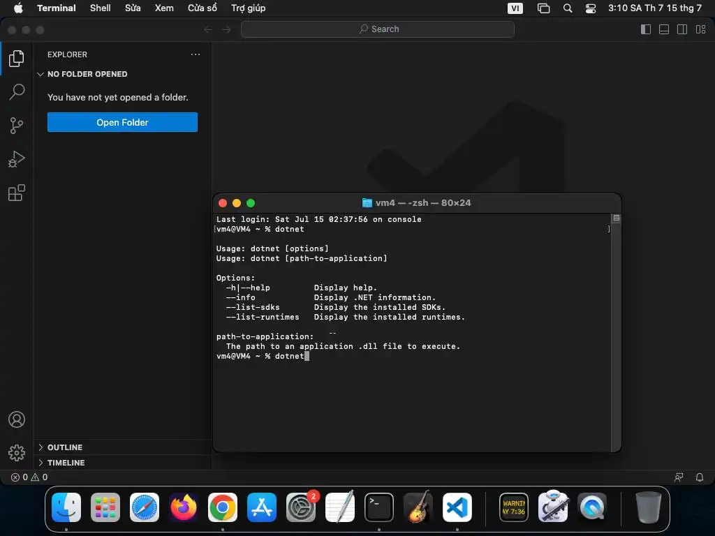The width and height of the screenshot is (715, 536).
Task: Open Terminal from the Dock
Action: (x=379, y=507)
